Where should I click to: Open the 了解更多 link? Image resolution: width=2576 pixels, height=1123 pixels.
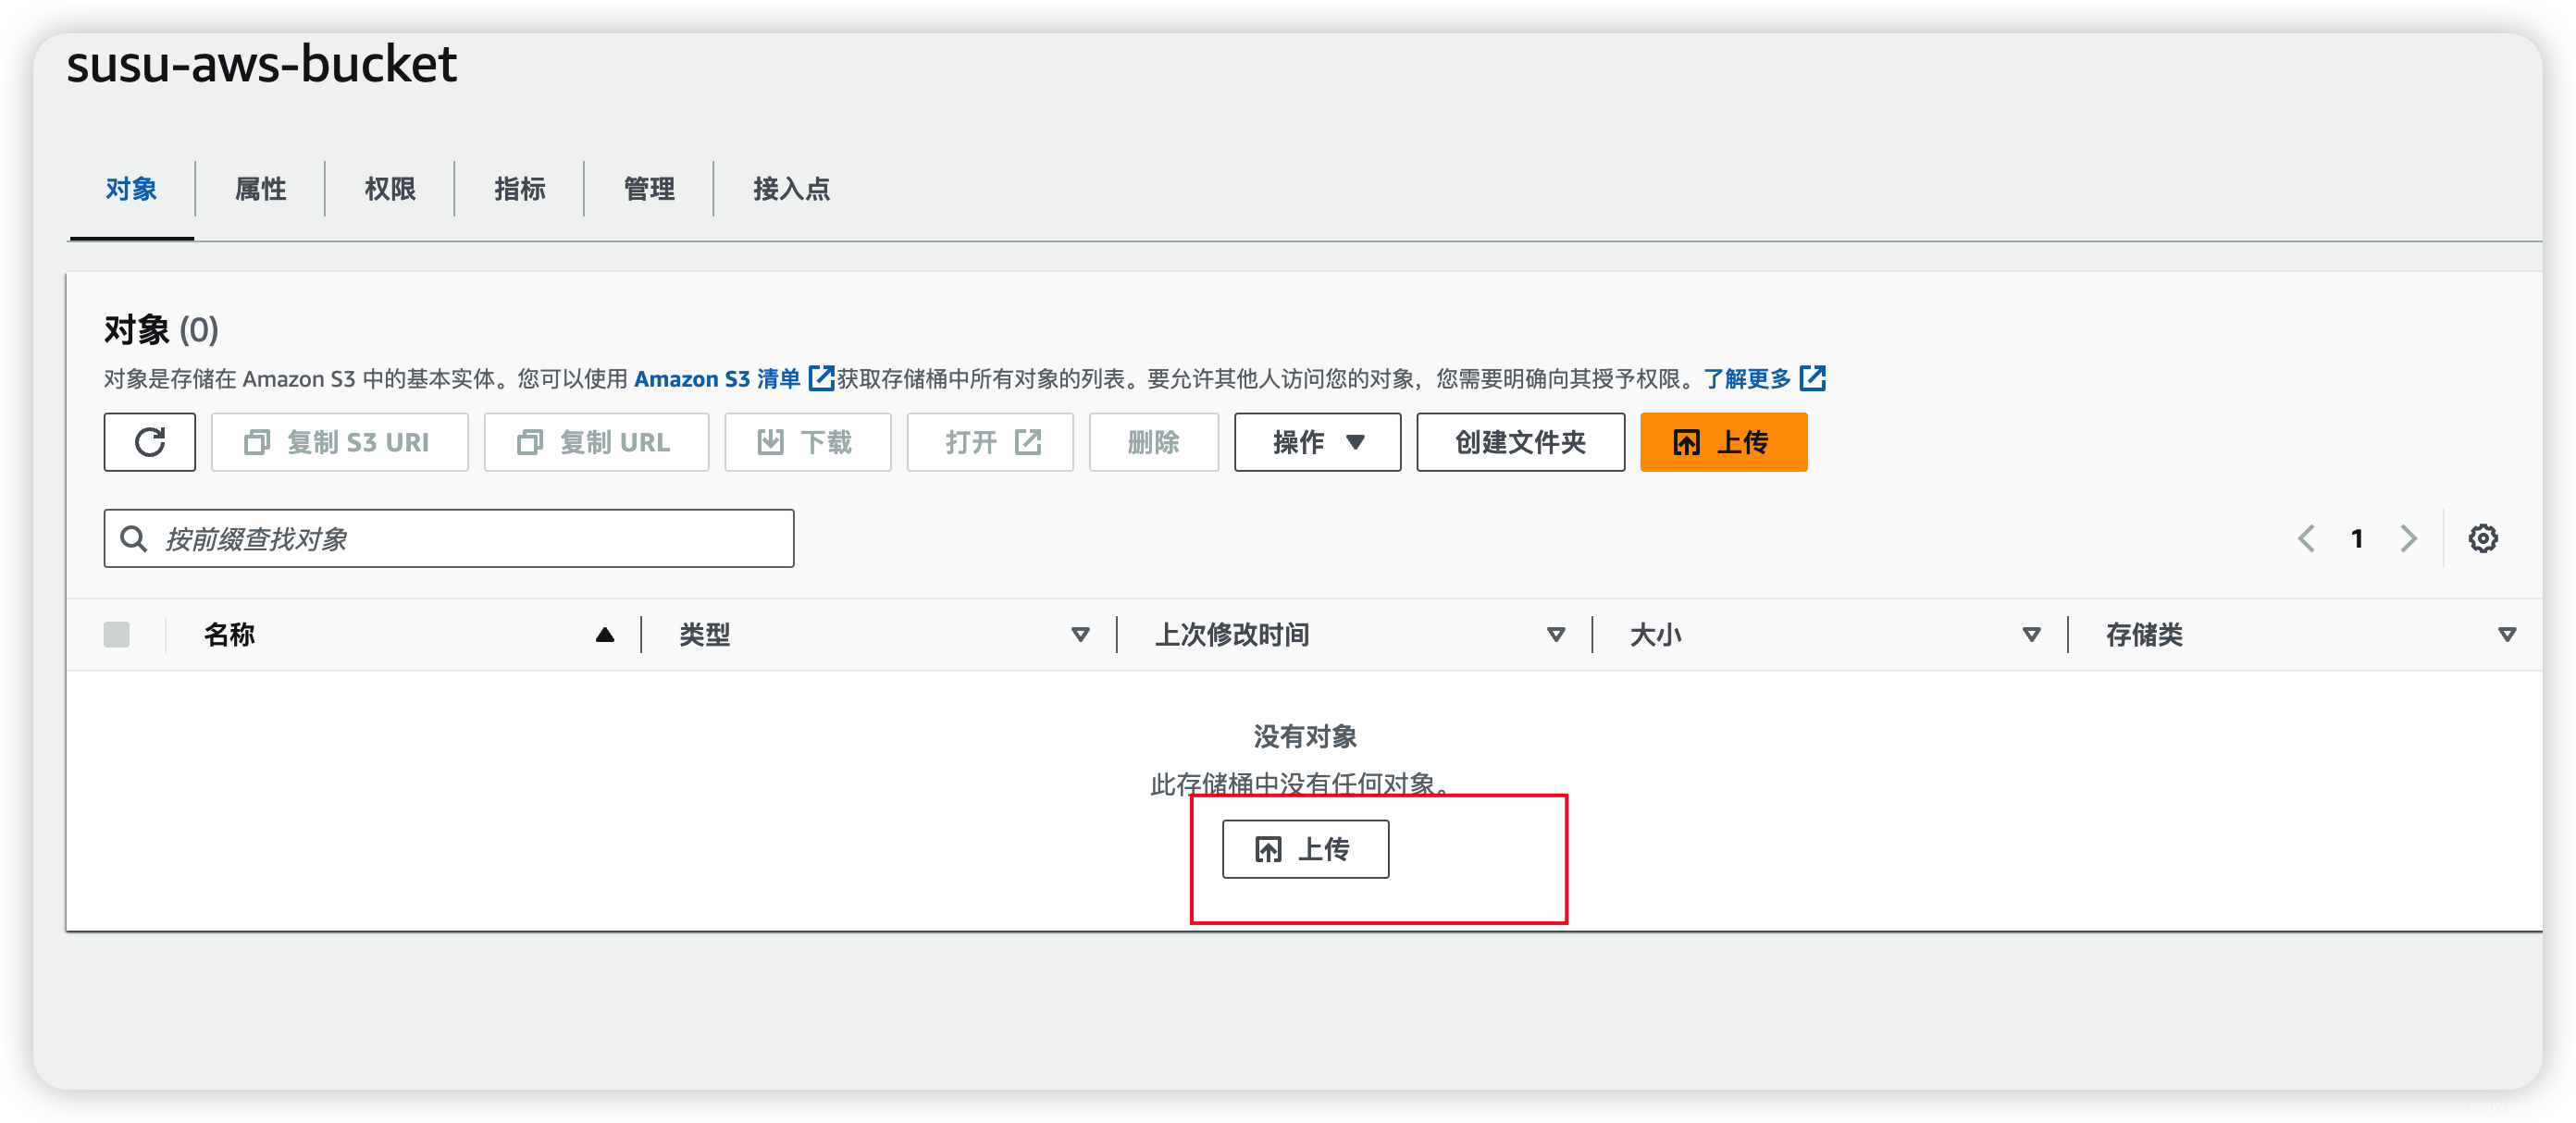coord(1747,379)
